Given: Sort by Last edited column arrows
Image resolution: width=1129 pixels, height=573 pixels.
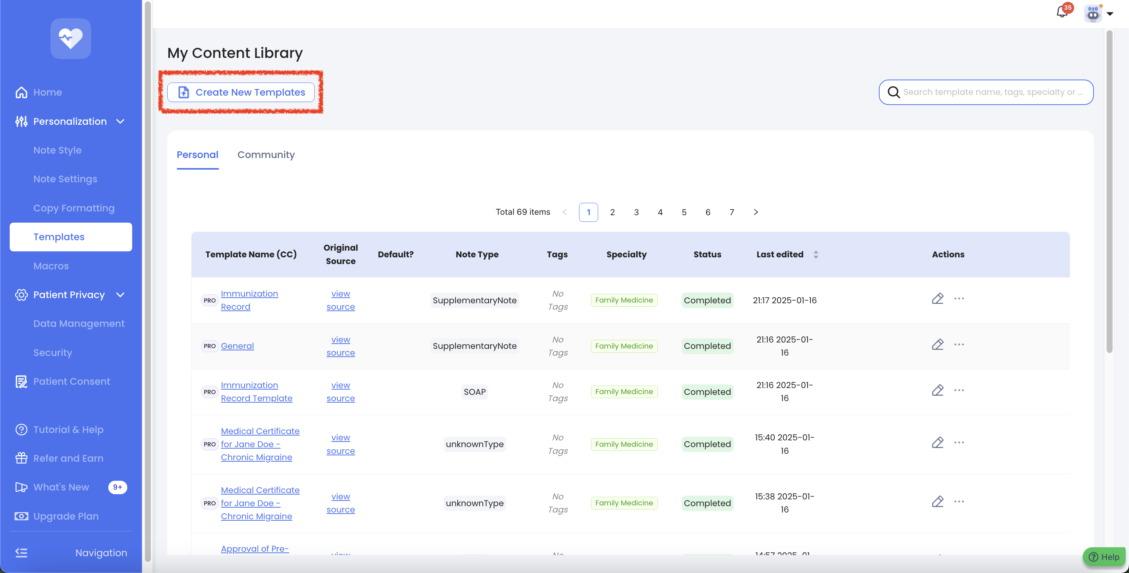Looking at the screenshot, I should pyautogui.click(x=816, y=254).
